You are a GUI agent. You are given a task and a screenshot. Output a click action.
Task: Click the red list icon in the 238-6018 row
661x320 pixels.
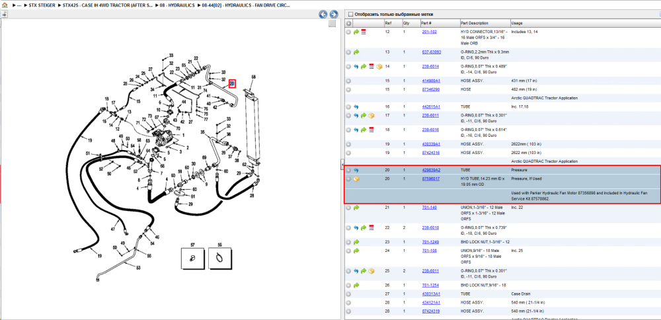(371, 227)
